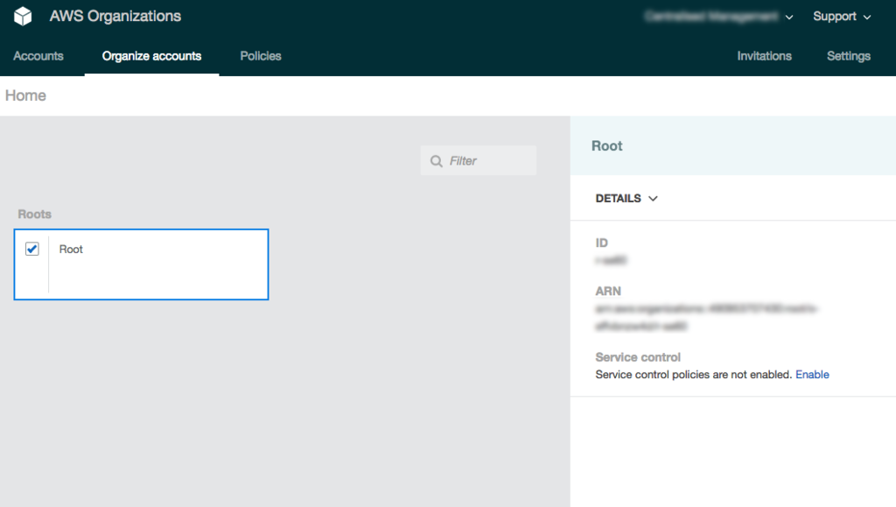
Task: Click the blurred root ID value
Action: click(611, 260)
